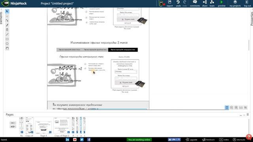Viewport: 253px width, 142px height.
Task: Open the video tutorial link
Action: click(x=224, y=140)
